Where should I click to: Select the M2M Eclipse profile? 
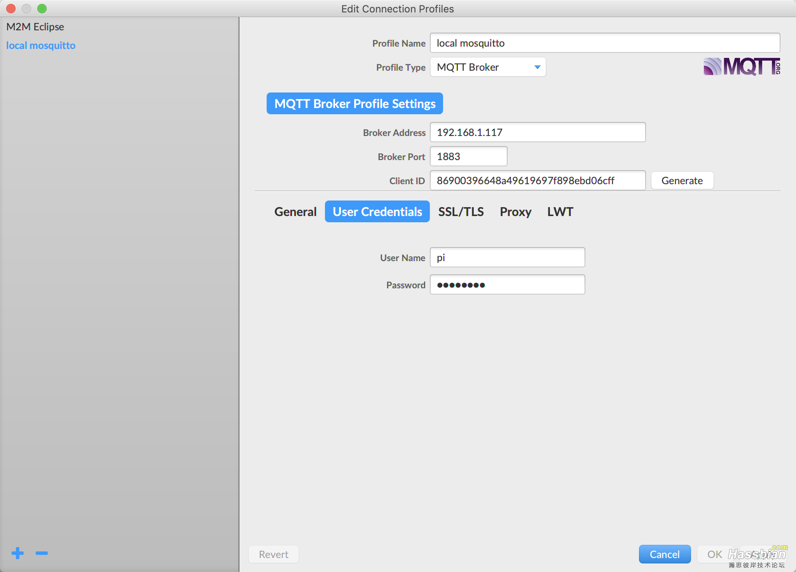(35, 27)
